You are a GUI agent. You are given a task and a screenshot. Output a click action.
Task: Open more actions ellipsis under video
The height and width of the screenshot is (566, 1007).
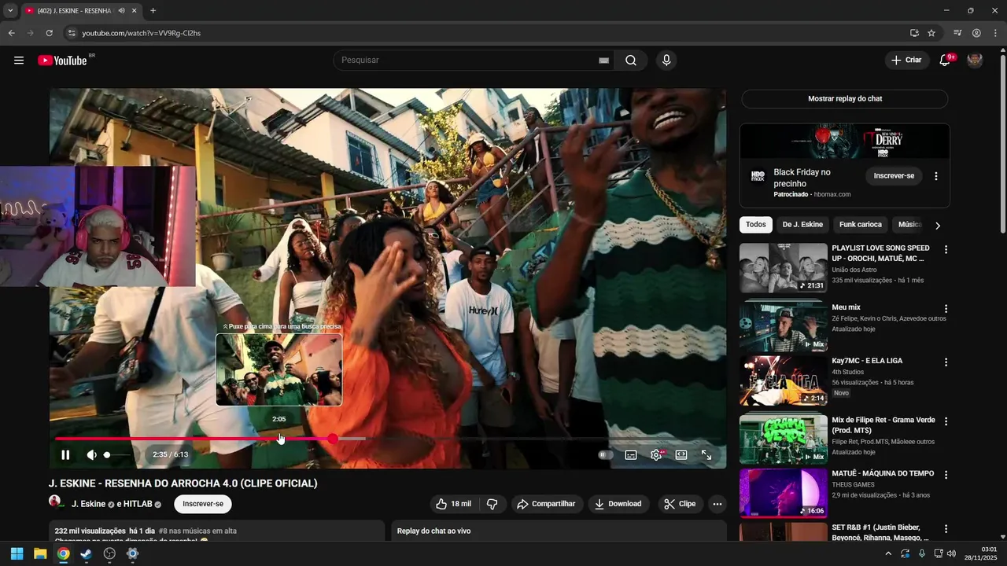[x=717, y=504]
